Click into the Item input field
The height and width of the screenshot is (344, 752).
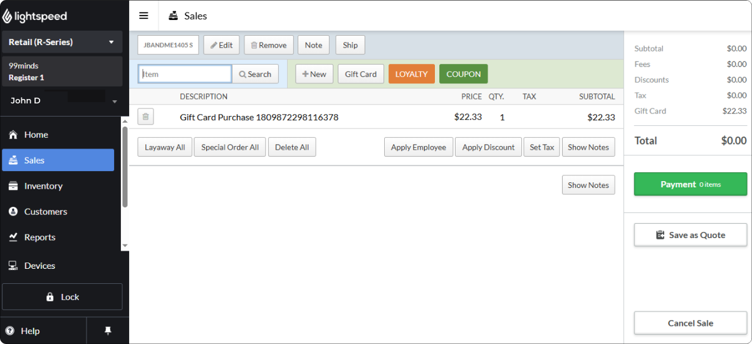(x=185, y=74)
